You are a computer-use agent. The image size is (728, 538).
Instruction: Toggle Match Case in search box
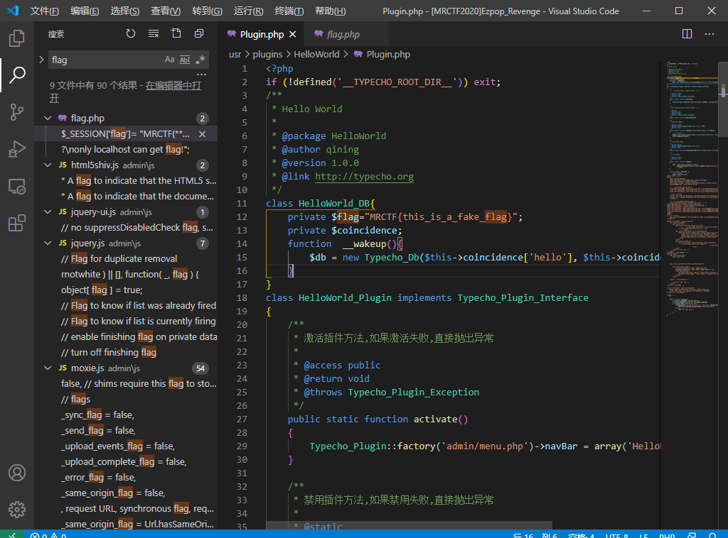point(169,60)
